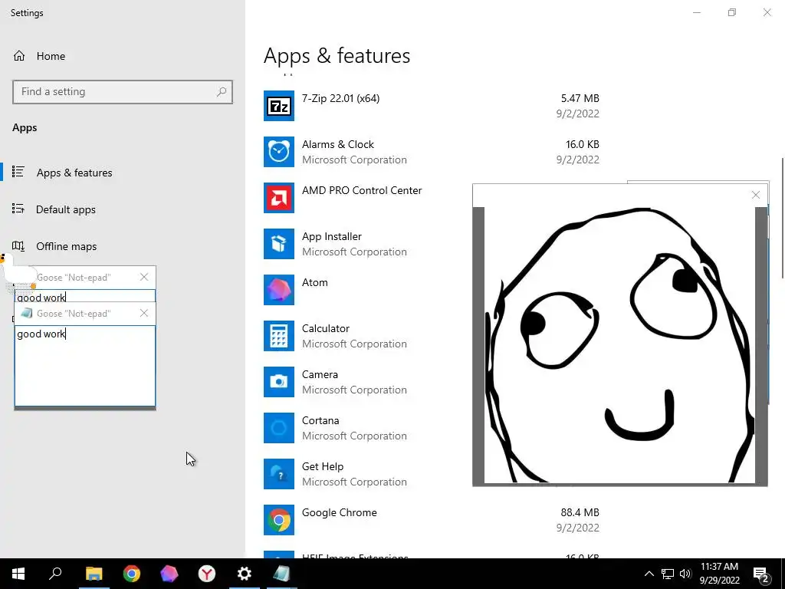Select the Alarms & Clock icon

[279, 152]
